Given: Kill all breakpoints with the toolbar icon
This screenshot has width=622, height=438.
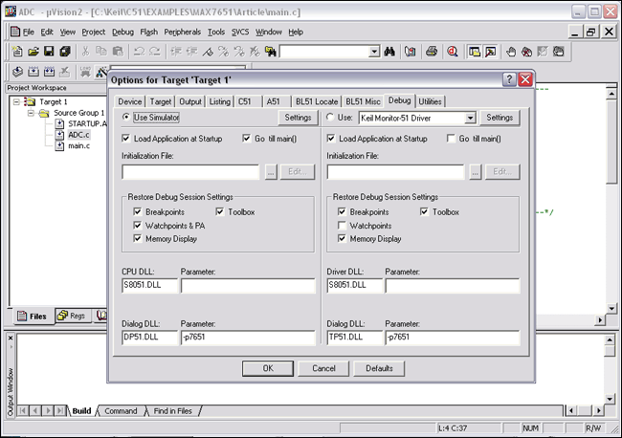Looking at the screenshot, I should (527, 52).
